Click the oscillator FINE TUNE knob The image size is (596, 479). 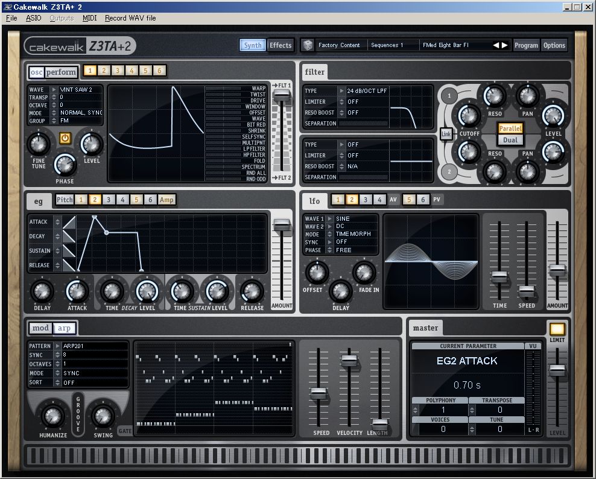click(39, 144)
